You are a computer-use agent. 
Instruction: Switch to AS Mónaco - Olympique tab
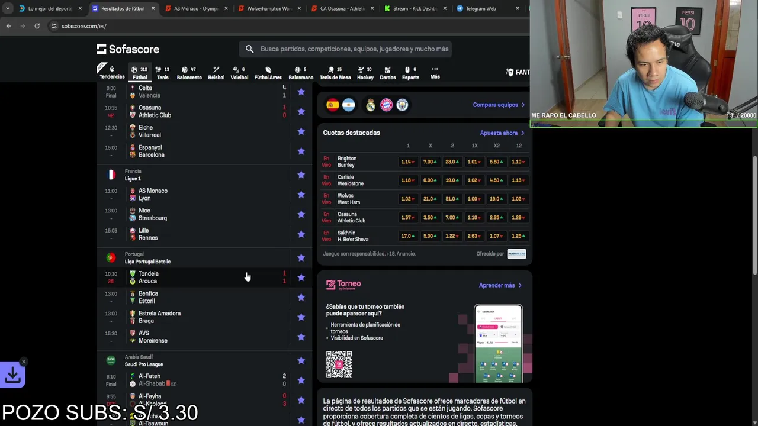coord(195,8)
